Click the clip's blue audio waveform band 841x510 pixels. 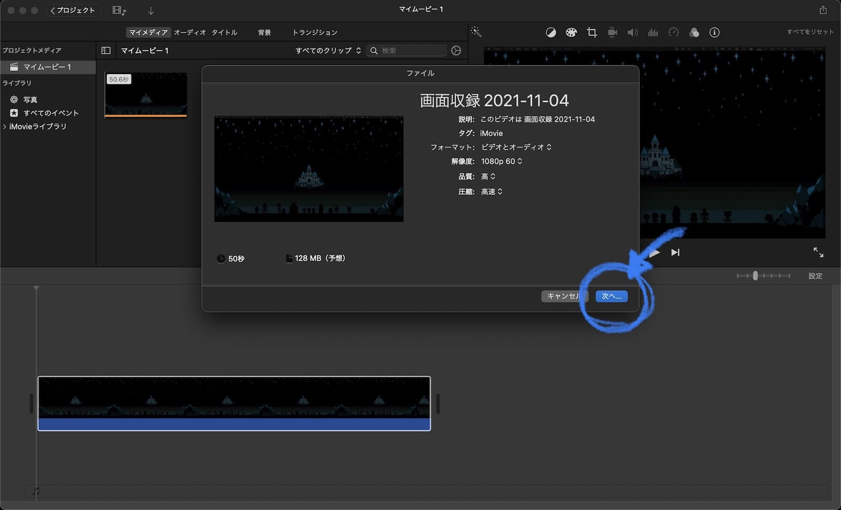[234, 424]
